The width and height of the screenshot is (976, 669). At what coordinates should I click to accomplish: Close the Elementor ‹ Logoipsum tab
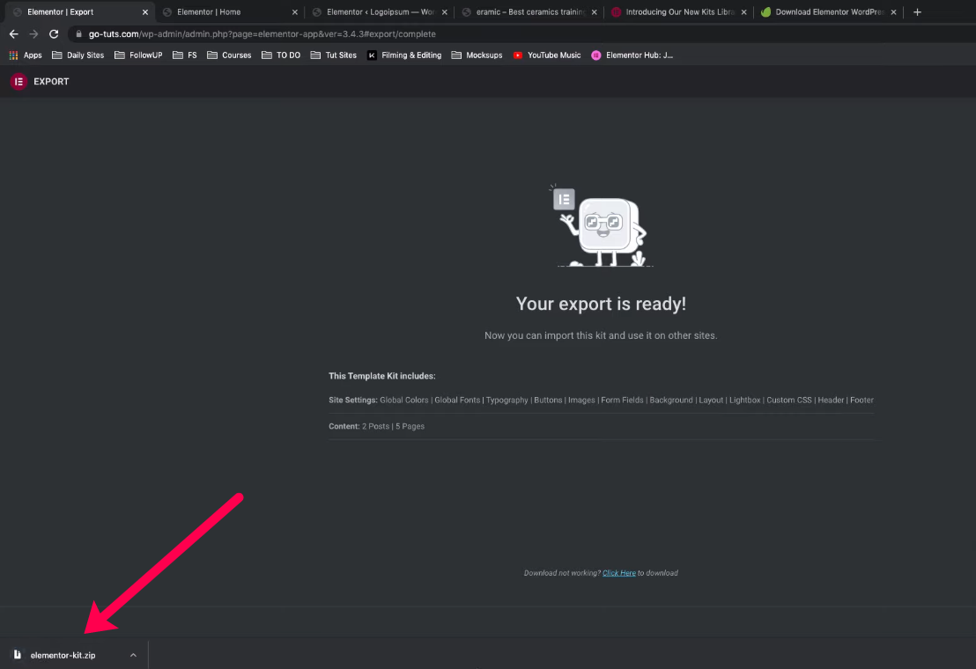click(445, 11)
